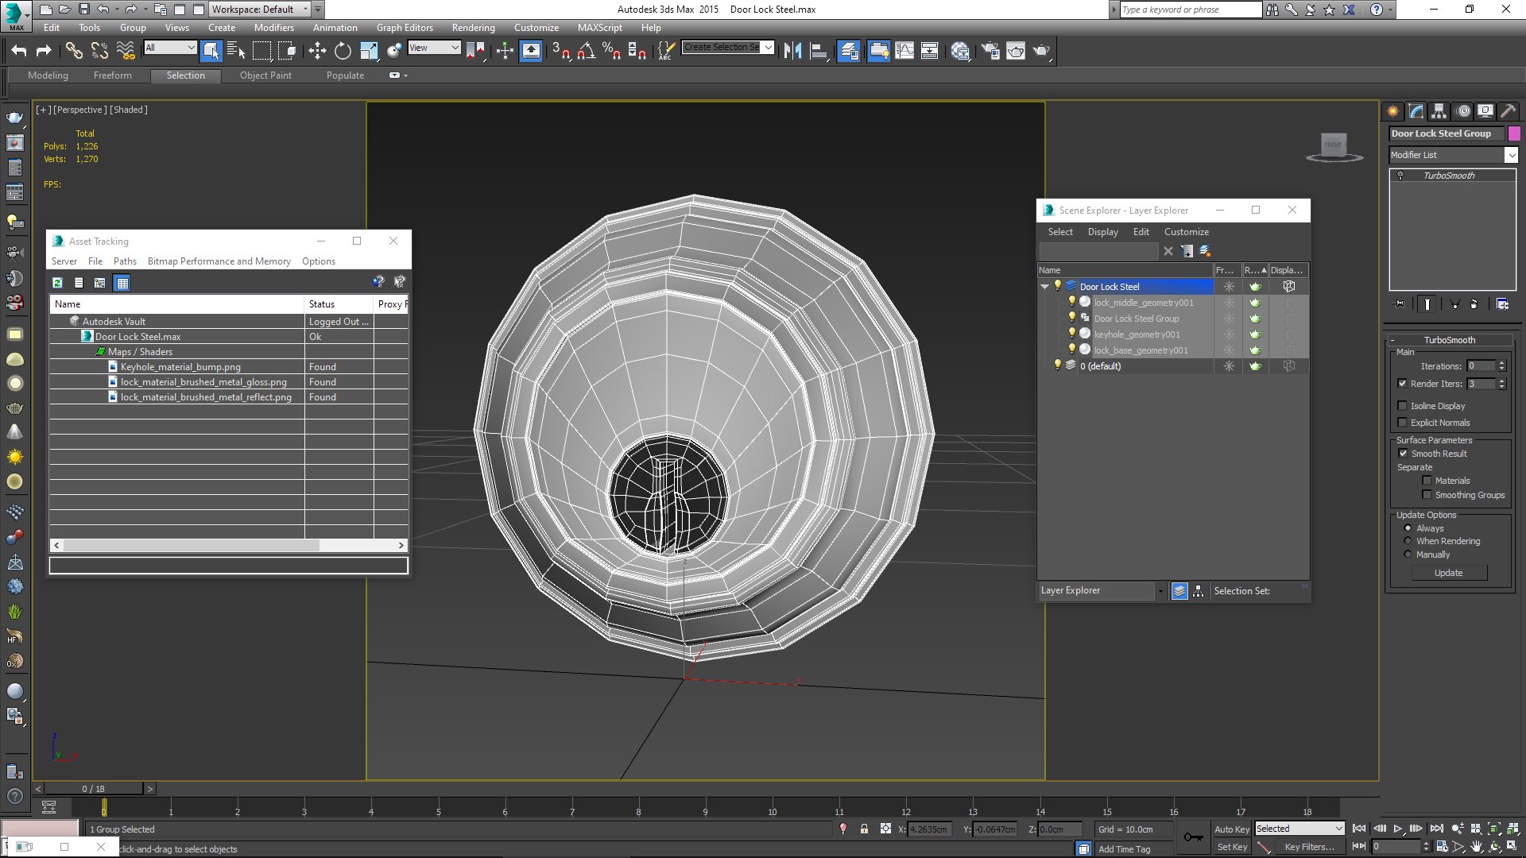Open the reference coordinate View dropdown
The height and width of the screenshot is (858, 1526).
tap(434, 48)
